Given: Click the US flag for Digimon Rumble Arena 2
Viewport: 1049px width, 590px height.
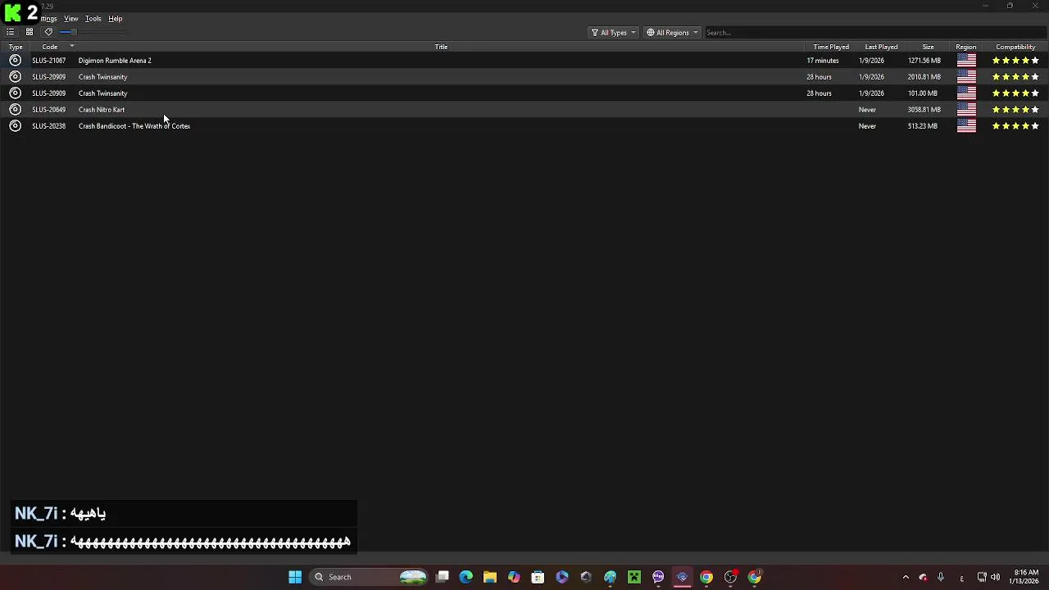Looking at the screenshot, I should (966, 61).
